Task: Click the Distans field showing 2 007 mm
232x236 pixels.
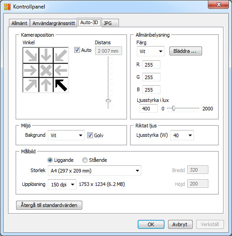Action: click(109, 51)
